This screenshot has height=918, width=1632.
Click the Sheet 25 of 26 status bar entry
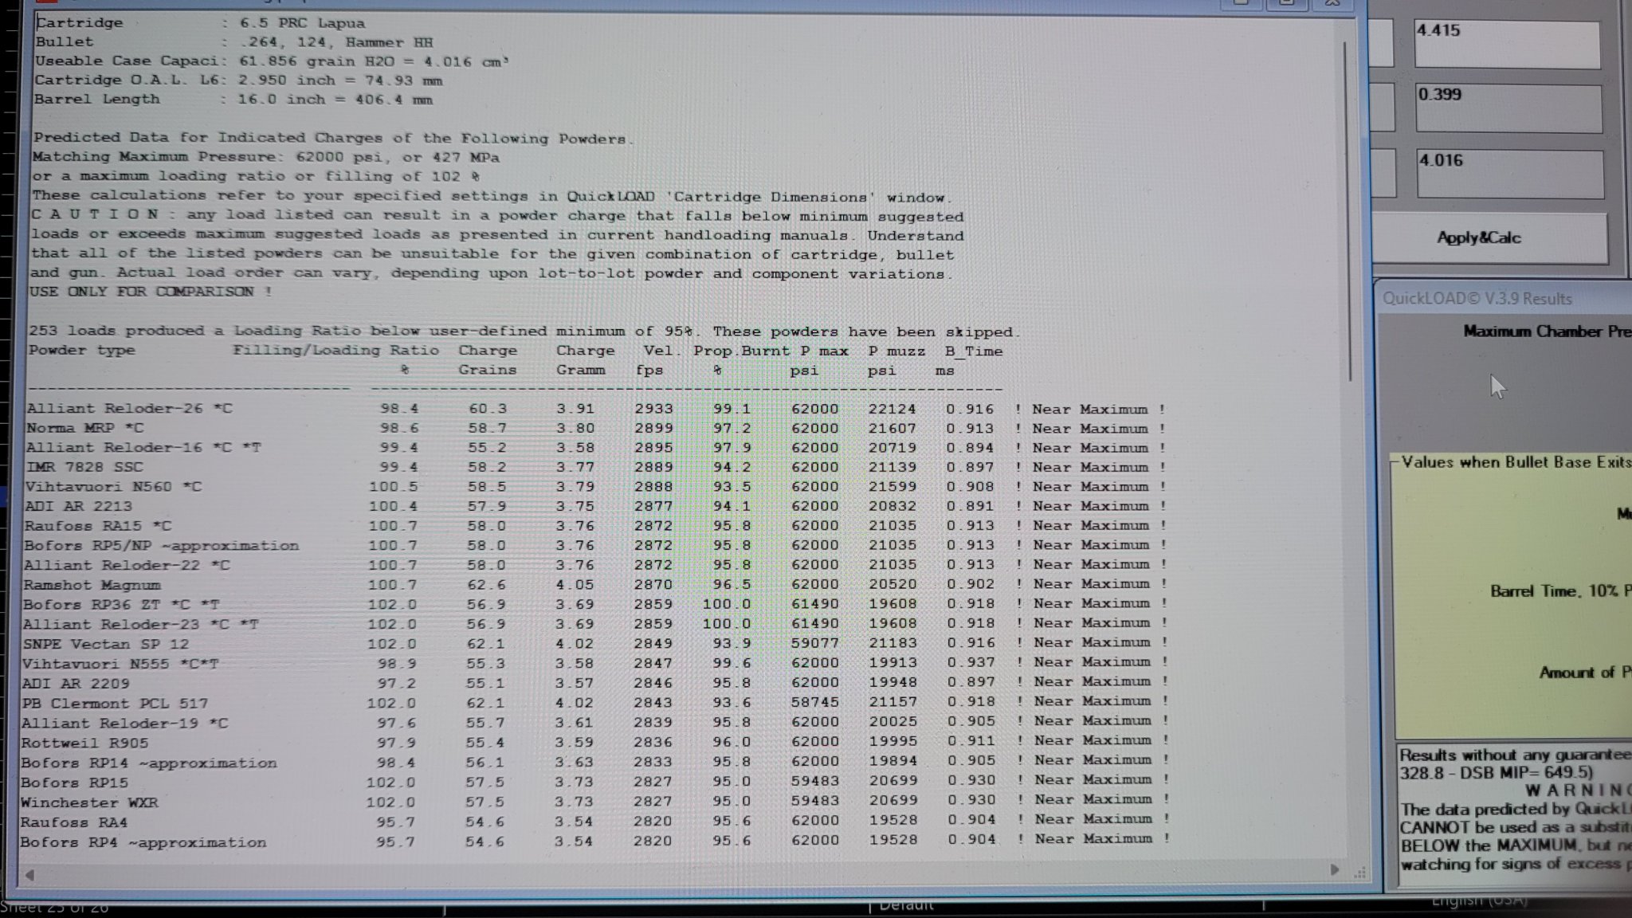54,907
